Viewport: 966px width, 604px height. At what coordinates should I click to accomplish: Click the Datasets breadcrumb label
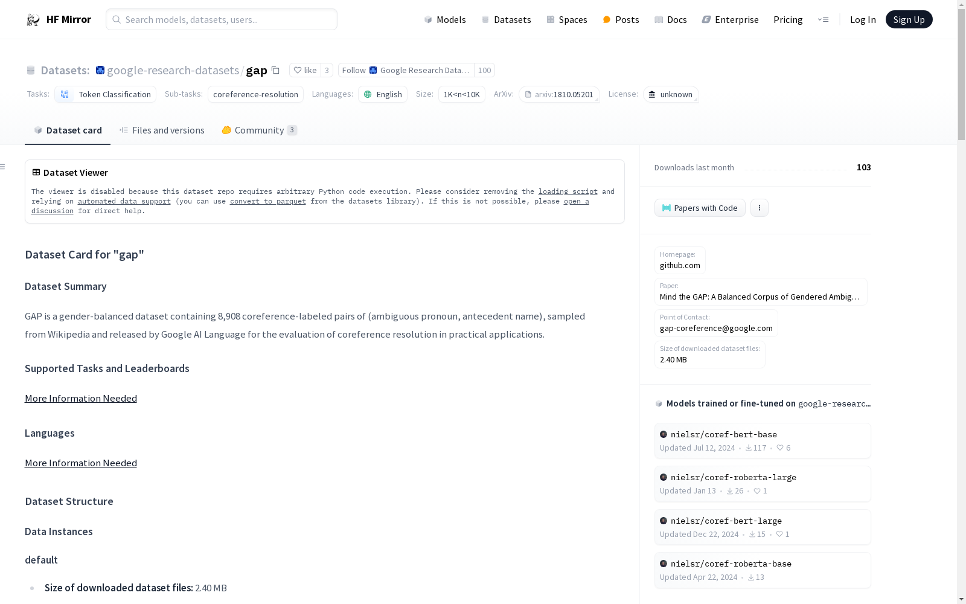pos(65,70)
